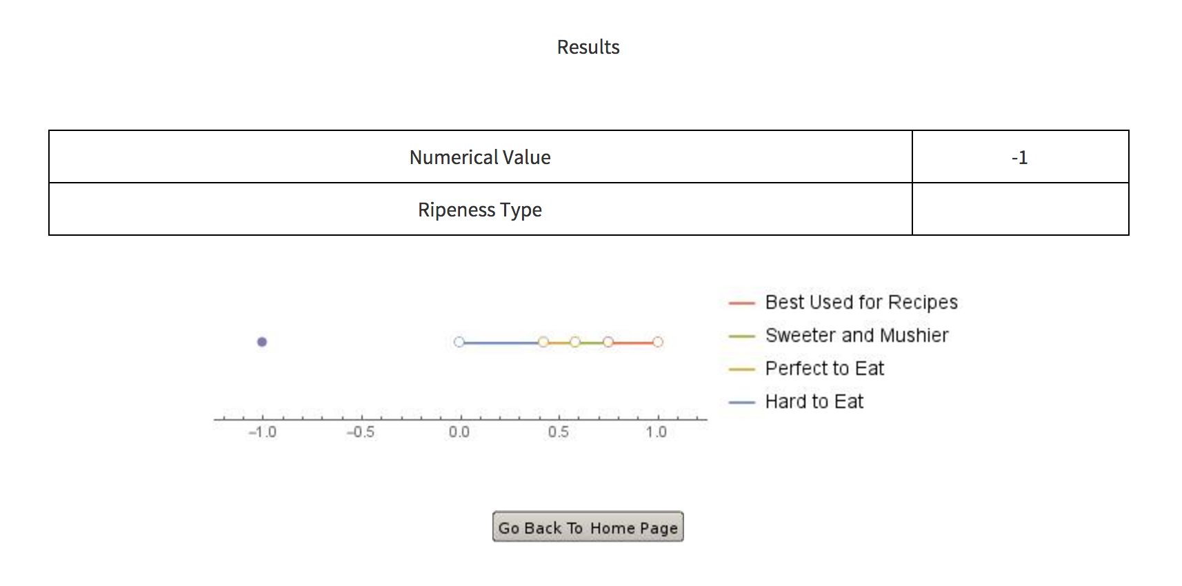This screenshot has width=1182, height=586.
Task: Click the empty Ripeness Type value cell
Action: [x=1019, y=210]
